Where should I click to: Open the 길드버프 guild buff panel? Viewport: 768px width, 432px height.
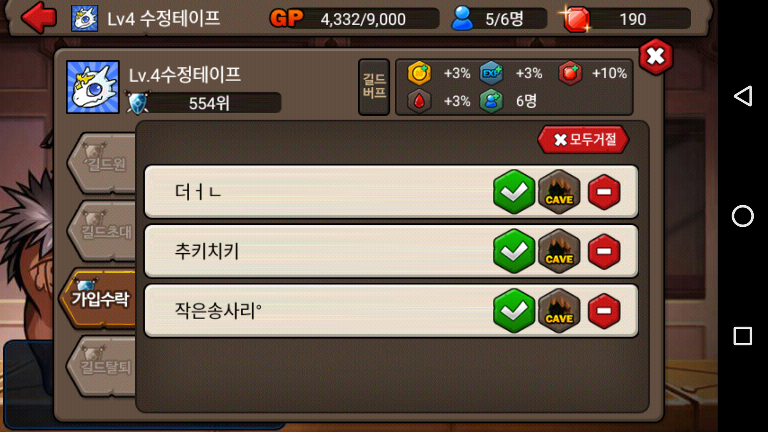point(374,87)
